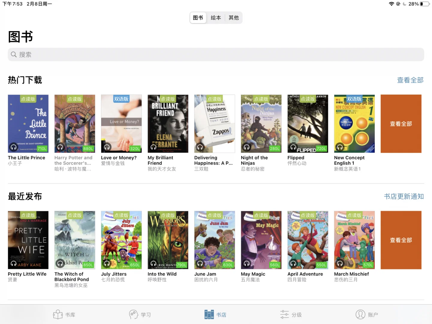
Task: Open the 书库 tab label
Action: pos(70,315)
